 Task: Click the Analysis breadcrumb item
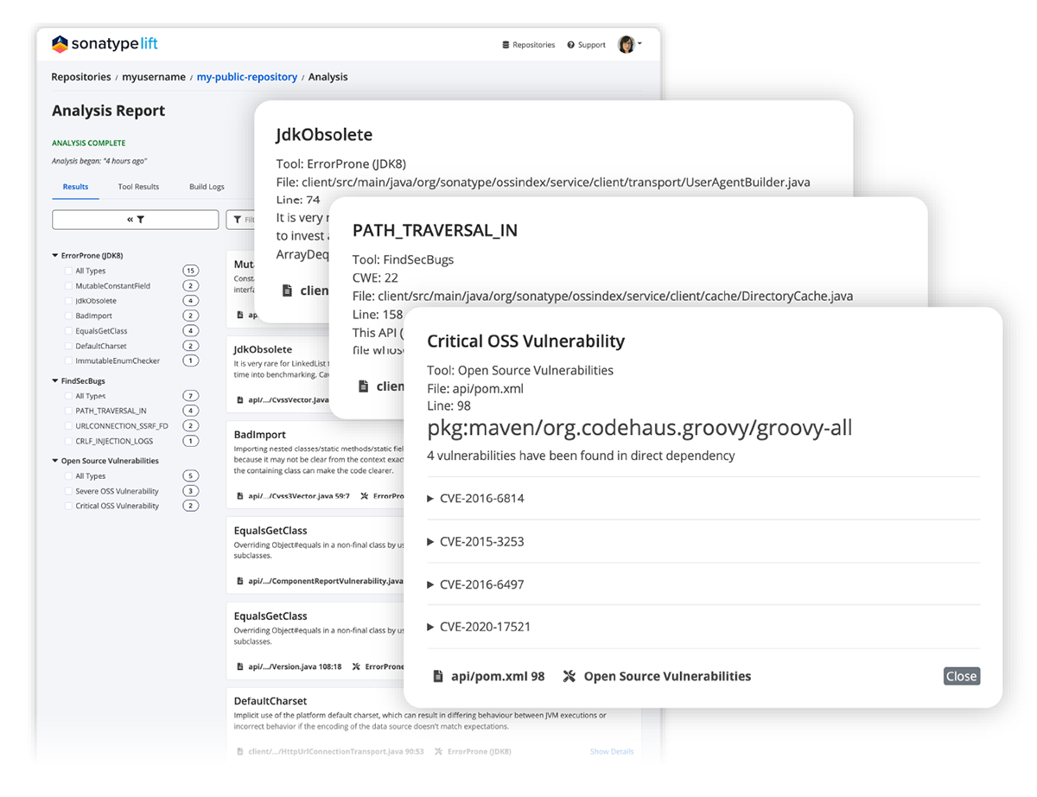[328, 77]
